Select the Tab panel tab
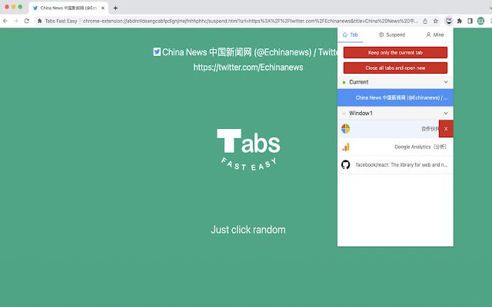This screenshot has width=492, height=307. pos(351,35)
